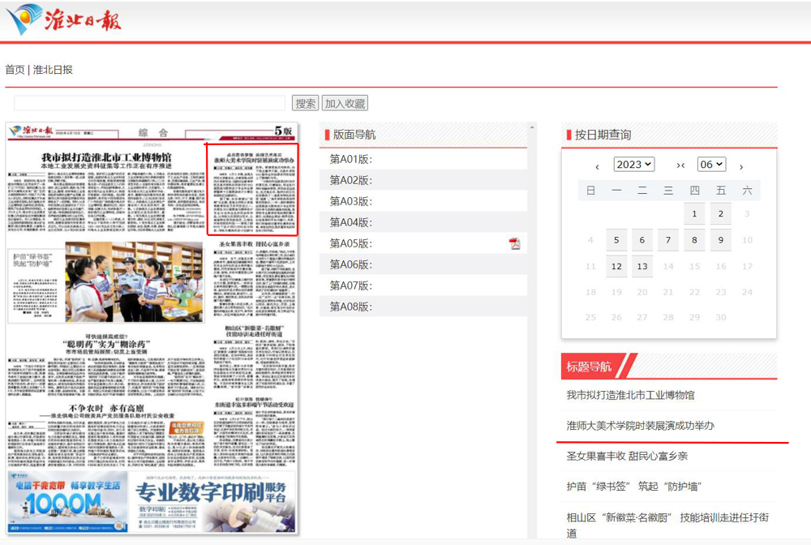Select 第A01版 in page navigation
The height and width of the screenshot is (545, 811).
[x=350, y=159]
